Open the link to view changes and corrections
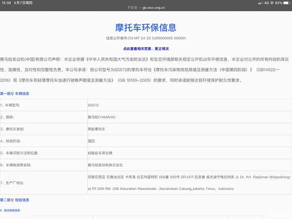Screen dimensions: 292x219 click(x=146, y=48)
